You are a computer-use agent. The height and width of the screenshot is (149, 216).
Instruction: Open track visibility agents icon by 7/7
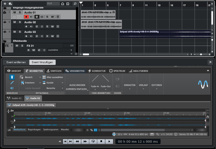63,4
